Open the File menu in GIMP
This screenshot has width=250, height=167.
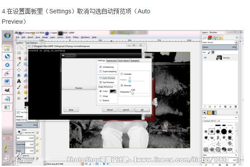tap(18, 37)
